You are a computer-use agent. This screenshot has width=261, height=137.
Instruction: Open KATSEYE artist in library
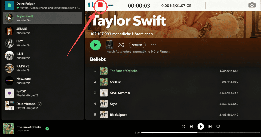42,68
